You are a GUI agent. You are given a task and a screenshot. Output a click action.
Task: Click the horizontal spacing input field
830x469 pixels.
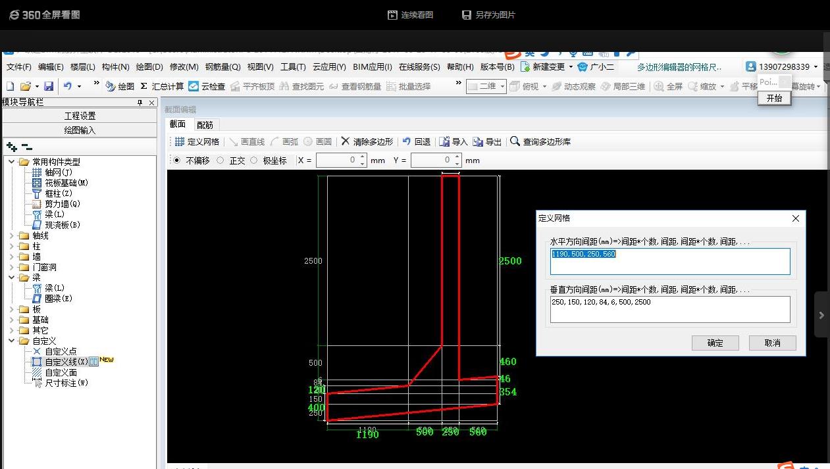[x=670, y=261]
